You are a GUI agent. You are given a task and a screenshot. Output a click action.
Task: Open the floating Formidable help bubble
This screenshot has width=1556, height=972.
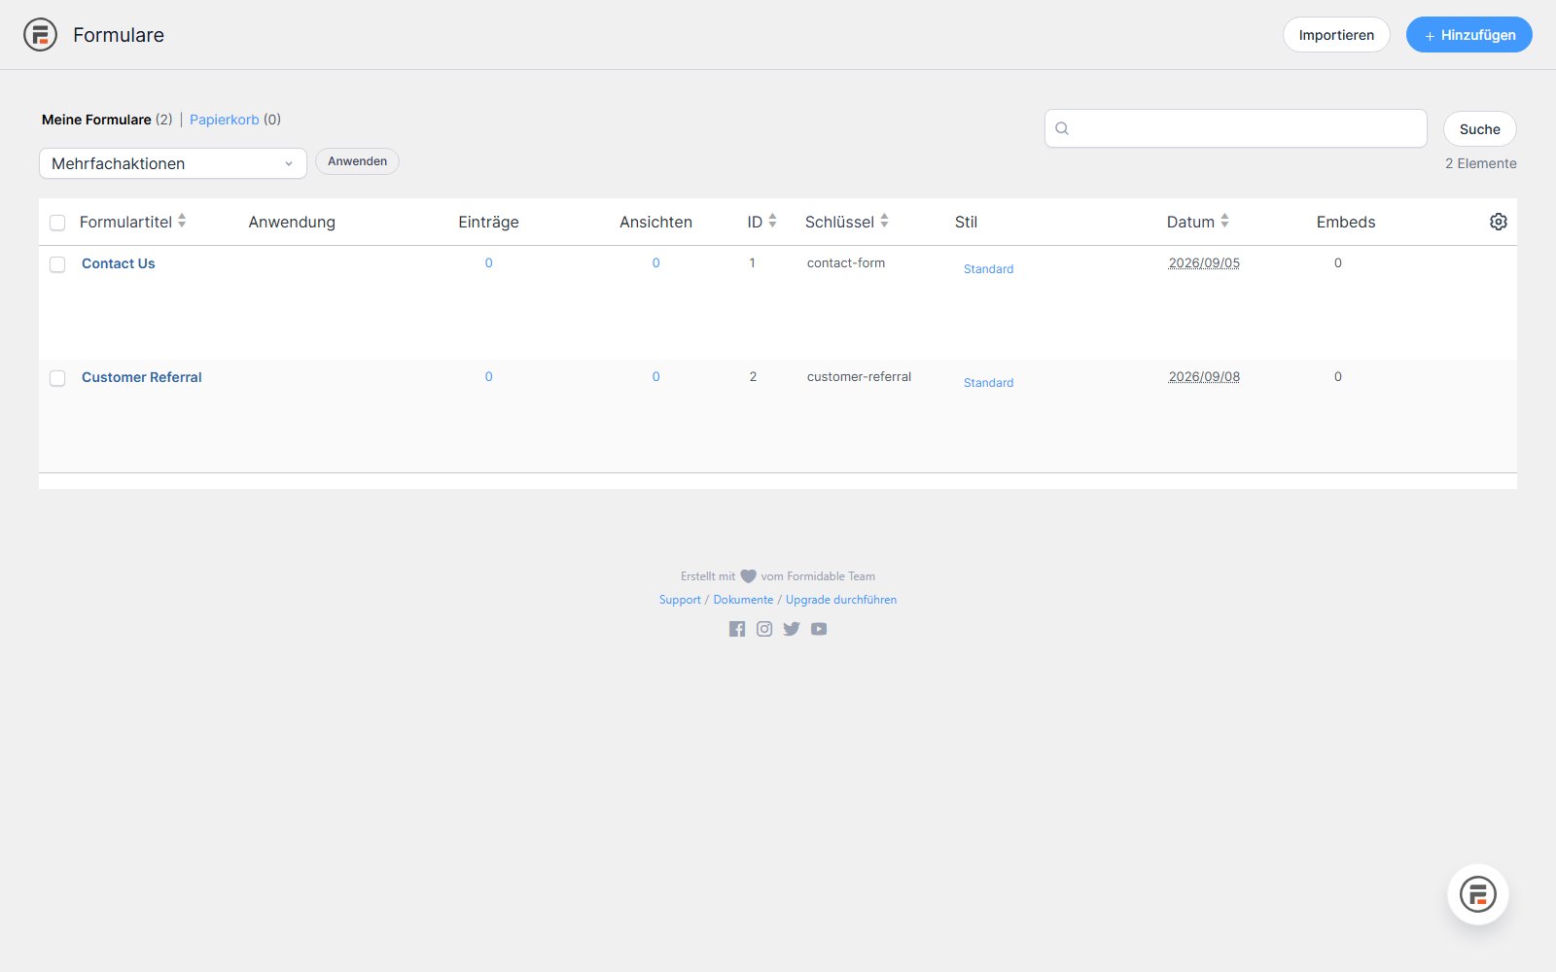1478,894
